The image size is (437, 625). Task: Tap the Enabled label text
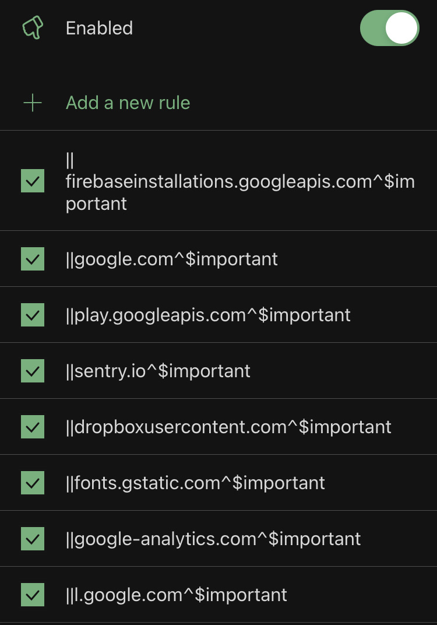[x=99, y=28]
